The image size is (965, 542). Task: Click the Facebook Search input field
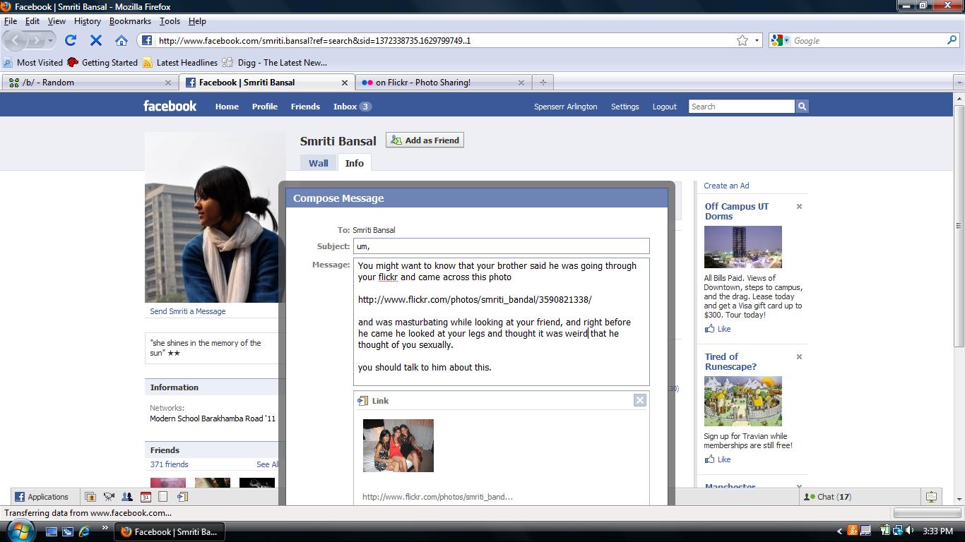click(742, 107)
